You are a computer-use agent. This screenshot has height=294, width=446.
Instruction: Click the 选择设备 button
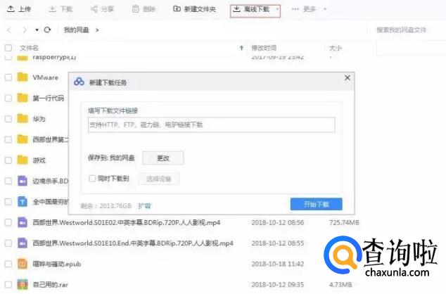(x=159, y=179)
